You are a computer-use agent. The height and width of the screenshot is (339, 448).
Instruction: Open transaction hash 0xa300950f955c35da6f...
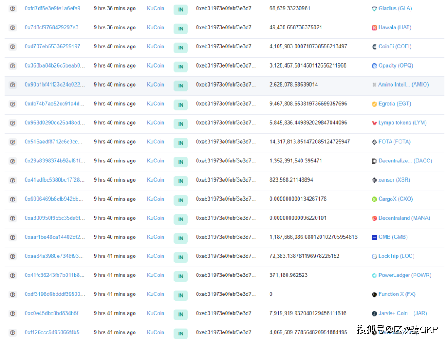[55, 218]
